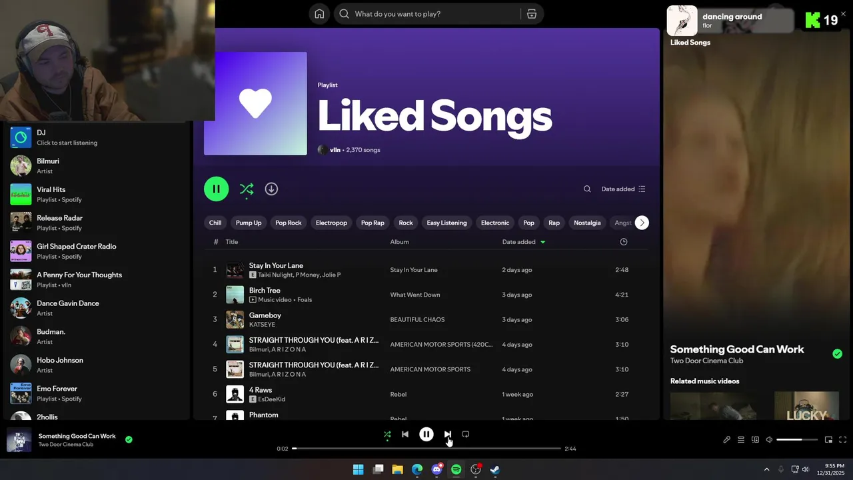Open the Date added sort dropdown

click(x=623, y=189)
